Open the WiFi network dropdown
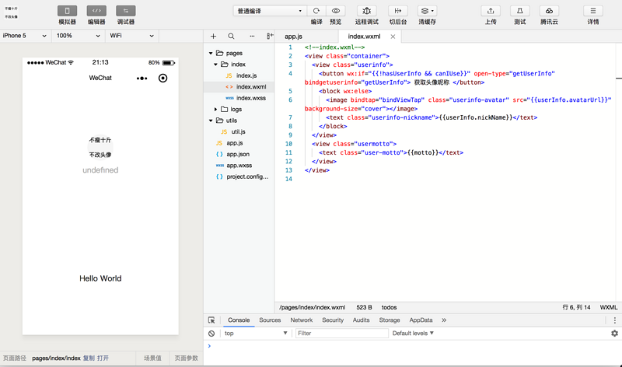622x367 pixels. pyautogui.click(x=132, y=36)
